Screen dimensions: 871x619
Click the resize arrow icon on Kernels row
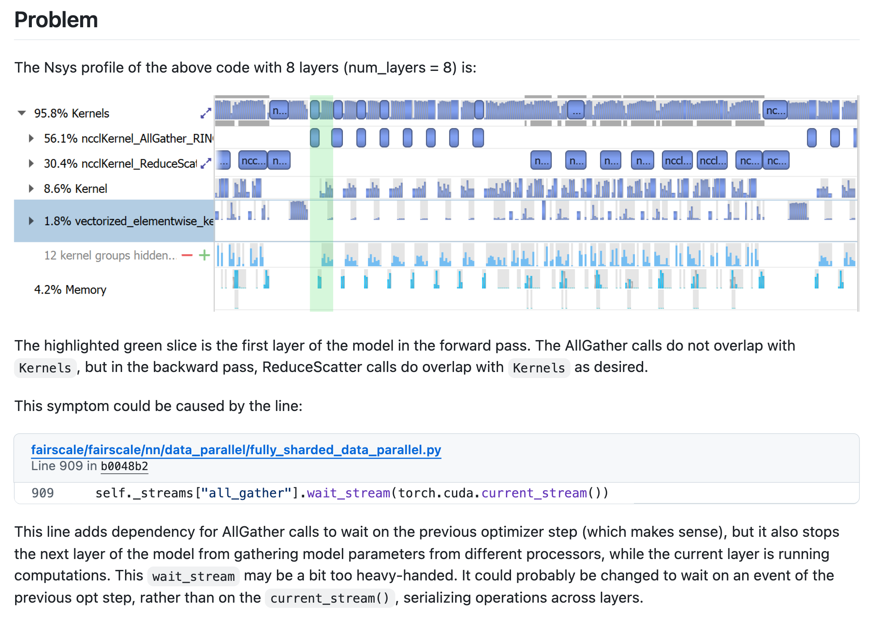pyautogui.click(x=206, y=113)
